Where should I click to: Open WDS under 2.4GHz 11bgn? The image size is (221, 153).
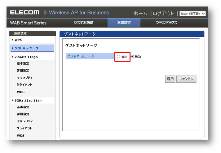[x=21, y=92]
